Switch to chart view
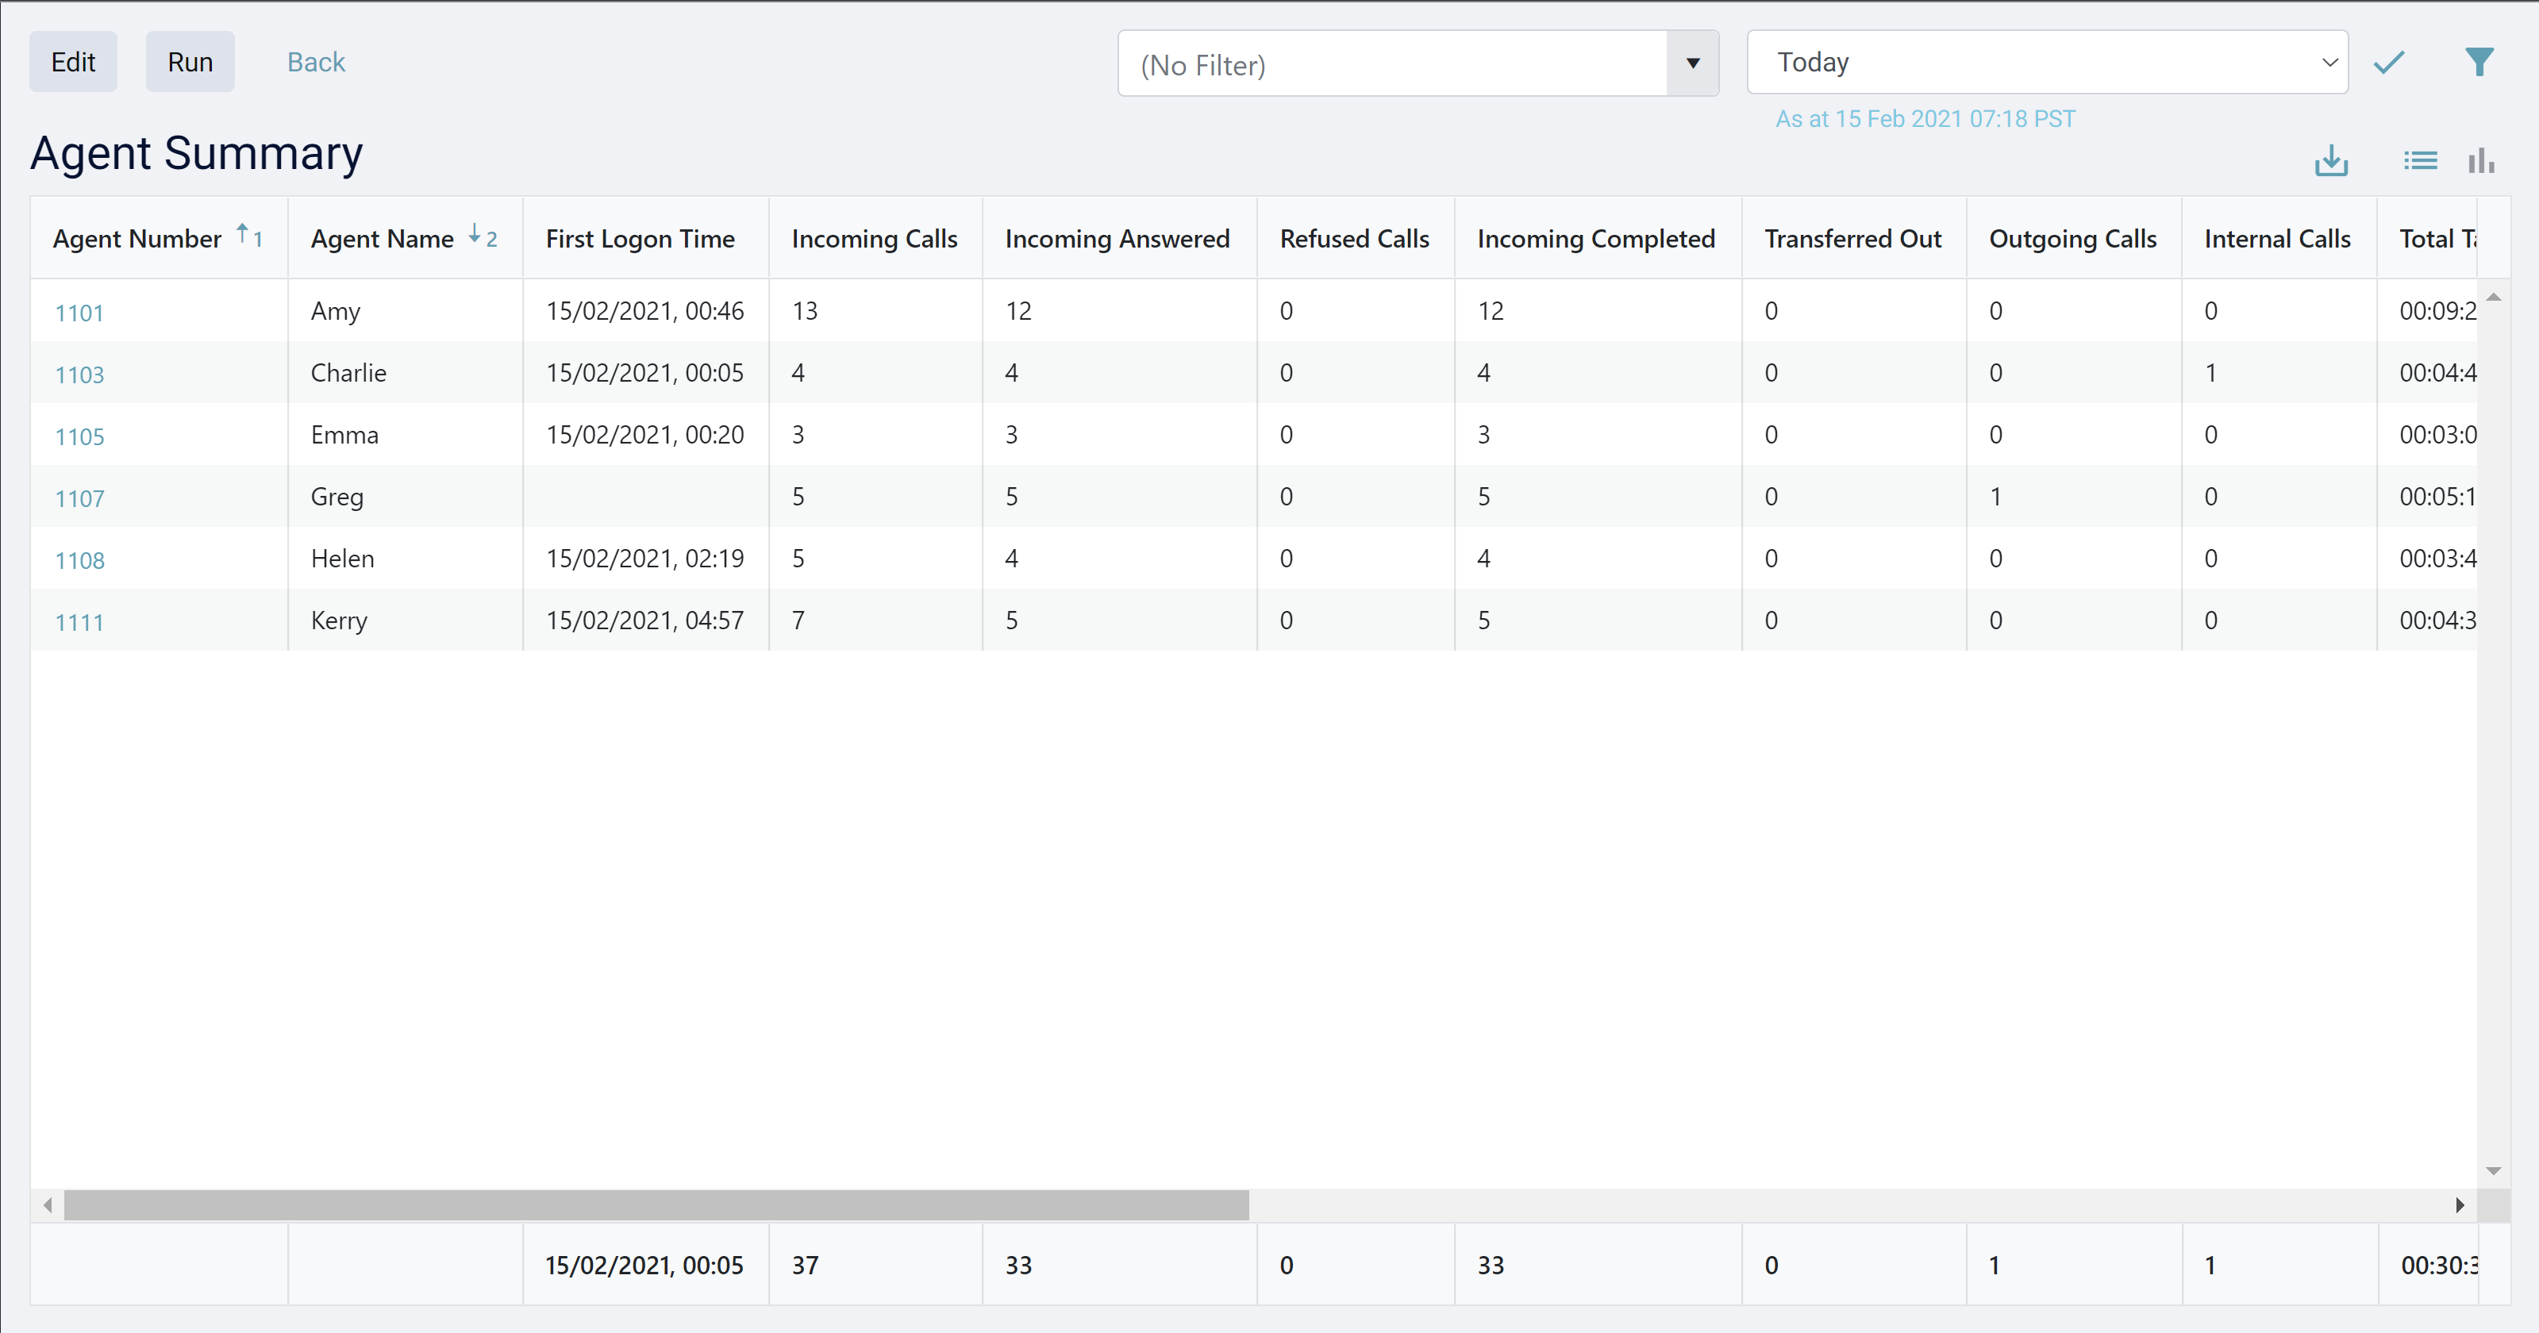This screenshot has width=2539, height=1333. coord(2481,159)
